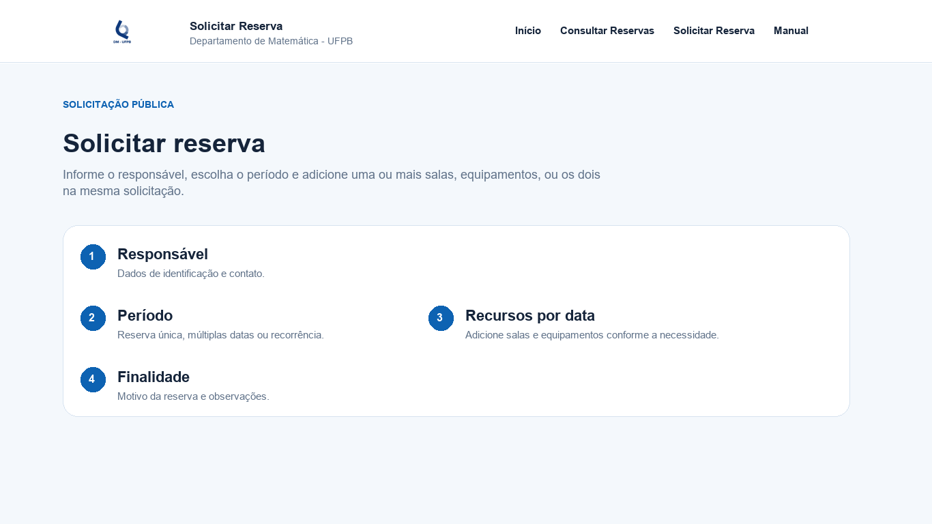The image size is (932, 524).
Task: Click the DM-UFPB logo icon
Action: tap(122, 31)
